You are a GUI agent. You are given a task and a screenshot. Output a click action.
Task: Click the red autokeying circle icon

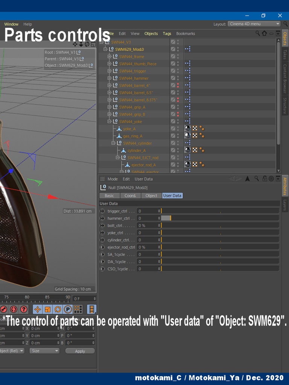14,309
